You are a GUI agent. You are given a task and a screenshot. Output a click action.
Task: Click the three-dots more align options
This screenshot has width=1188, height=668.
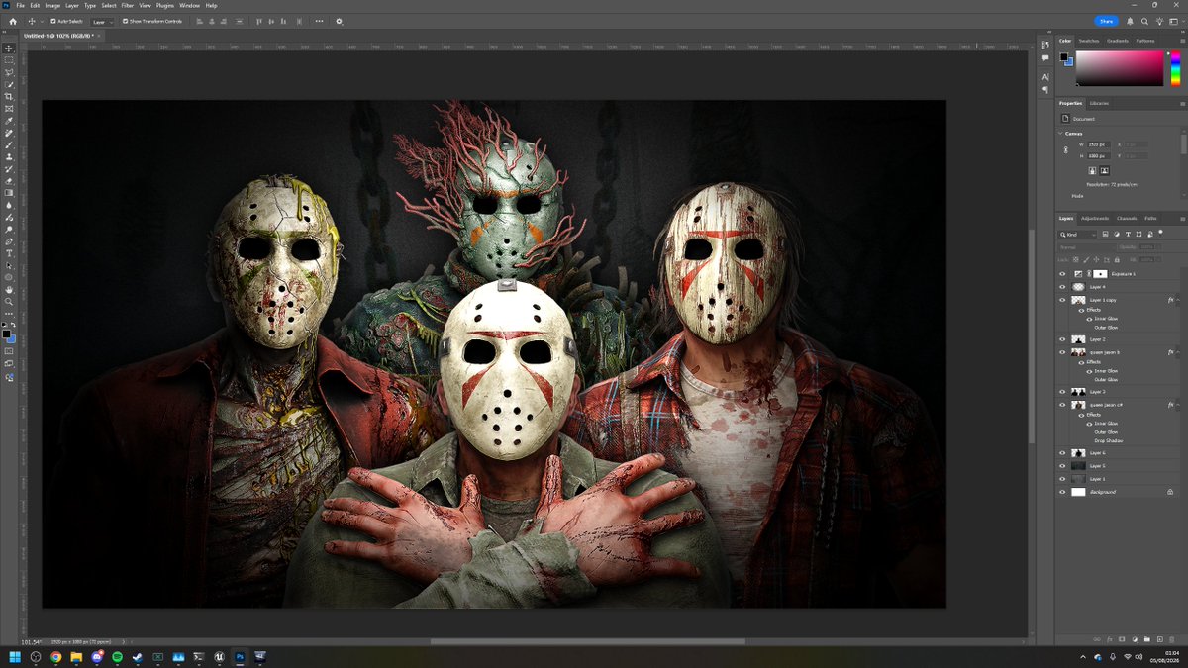point(319,21)
